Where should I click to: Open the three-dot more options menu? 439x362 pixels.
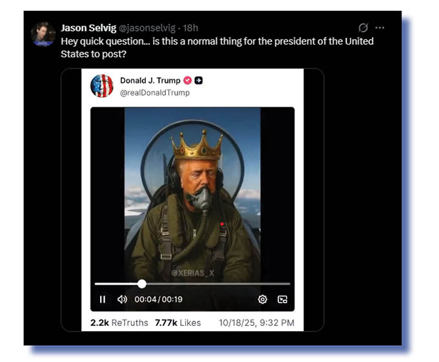pos(380,28)
